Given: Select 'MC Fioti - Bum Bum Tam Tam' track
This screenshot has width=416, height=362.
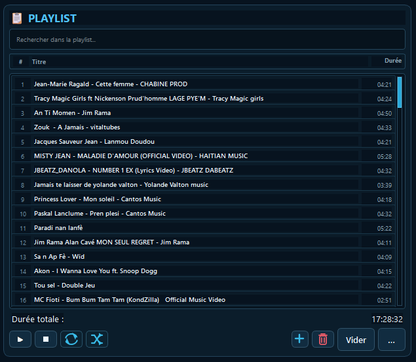Looking at the screenshot, I should [x=204, y=300].
